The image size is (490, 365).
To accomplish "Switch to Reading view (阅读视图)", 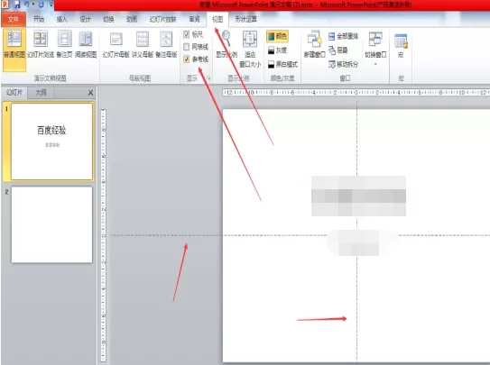I will click(86, 44).
